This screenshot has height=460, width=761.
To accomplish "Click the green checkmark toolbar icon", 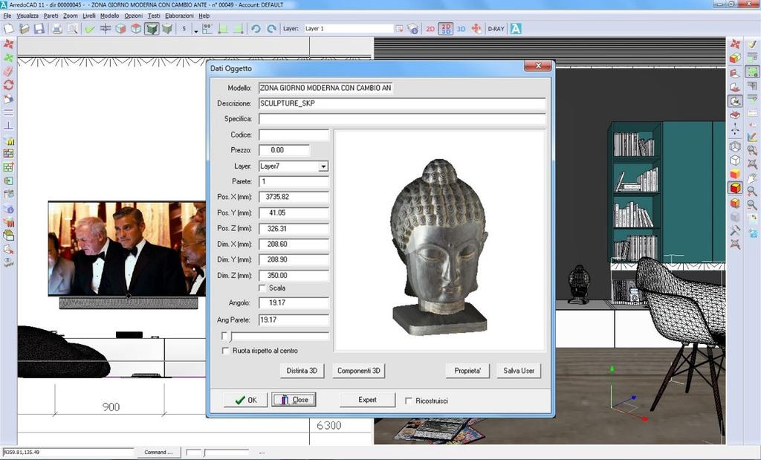I will point(90,29).
